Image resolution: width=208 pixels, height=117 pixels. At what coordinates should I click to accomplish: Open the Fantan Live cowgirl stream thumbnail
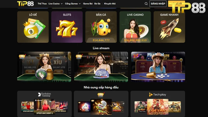pyautogui.click(x=158, y=67)
